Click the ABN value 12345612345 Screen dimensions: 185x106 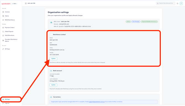tap(53, 45)
